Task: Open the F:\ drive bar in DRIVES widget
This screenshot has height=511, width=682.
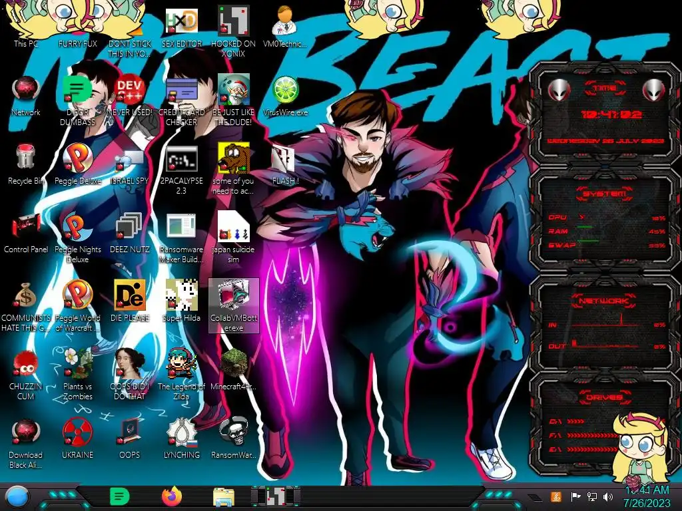Action: (x=583, y=435)
